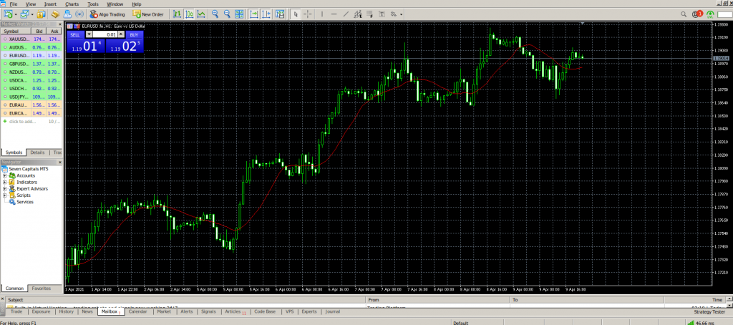733x325 pixels.
Task: Toggle chart auto scroll
Action: click(254, 14)
